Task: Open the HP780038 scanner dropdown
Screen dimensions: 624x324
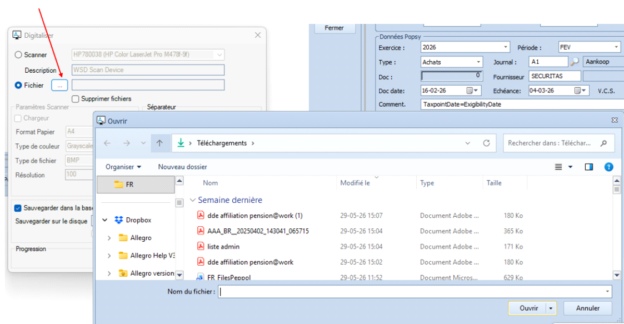Action: coord(219,54)
